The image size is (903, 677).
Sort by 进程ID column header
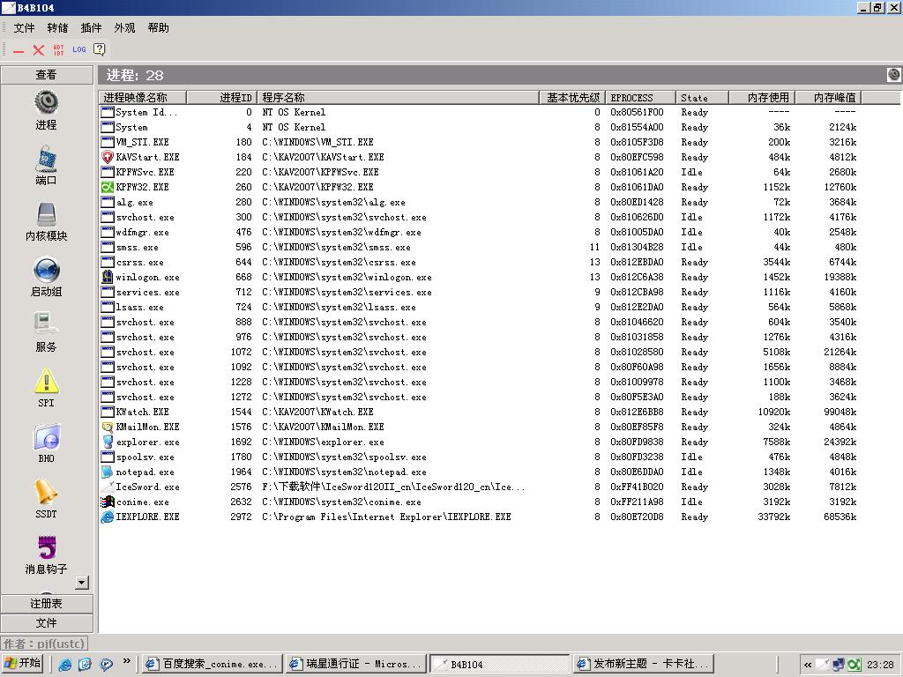pos(221,97)
